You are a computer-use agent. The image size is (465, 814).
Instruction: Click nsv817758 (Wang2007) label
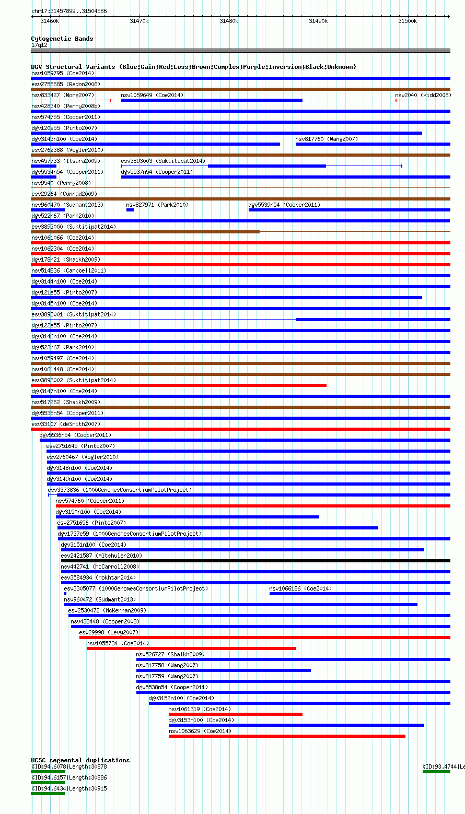[x=168, y=665]
